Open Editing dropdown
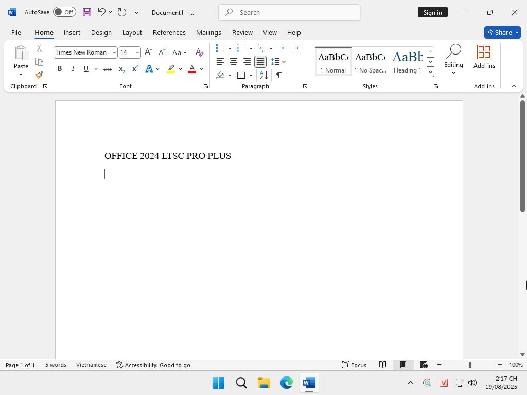Viewport: 527px width, 395px height. click(x=453, y=59)
